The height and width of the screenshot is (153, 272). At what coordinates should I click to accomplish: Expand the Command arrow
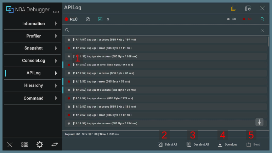(56, 98)
